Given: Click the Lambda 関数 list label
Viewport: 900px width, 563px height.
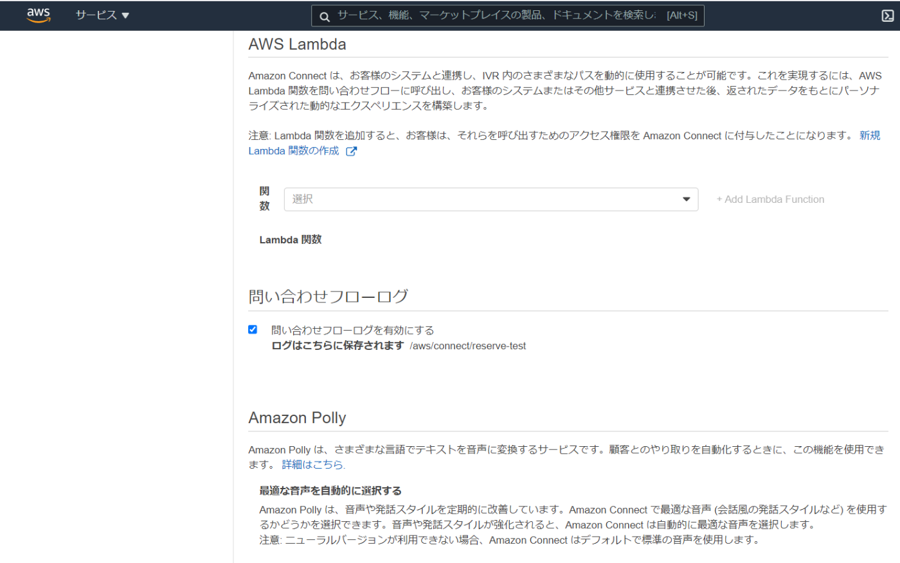Looking at the screenshot, I should pos(291,239).
